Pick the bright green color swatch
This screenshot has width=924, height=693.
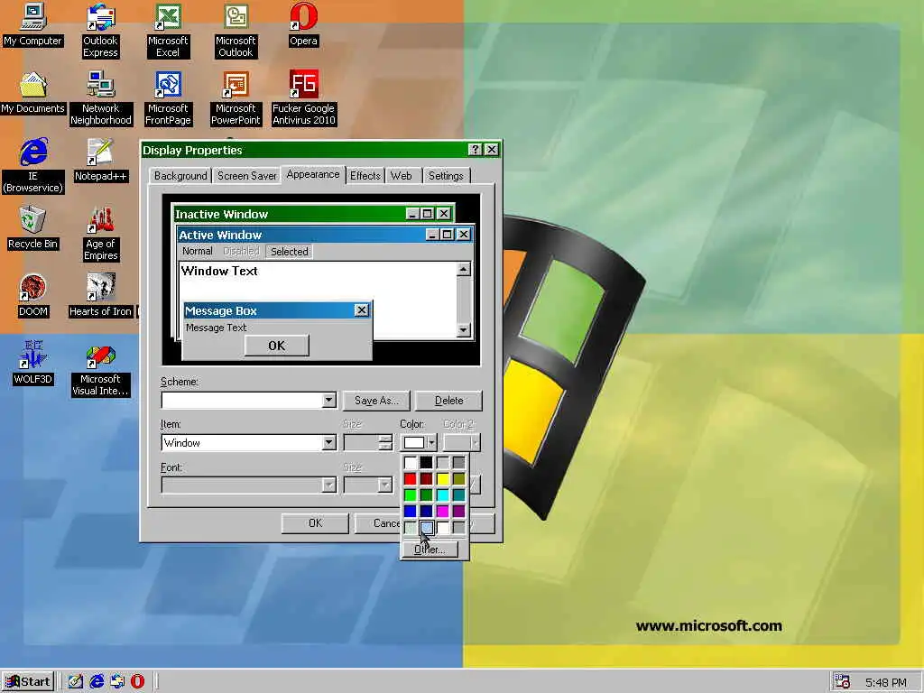point(411,495)
